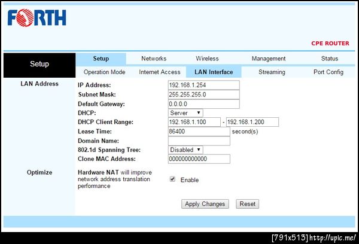Open the Status tab

point(330,59)
